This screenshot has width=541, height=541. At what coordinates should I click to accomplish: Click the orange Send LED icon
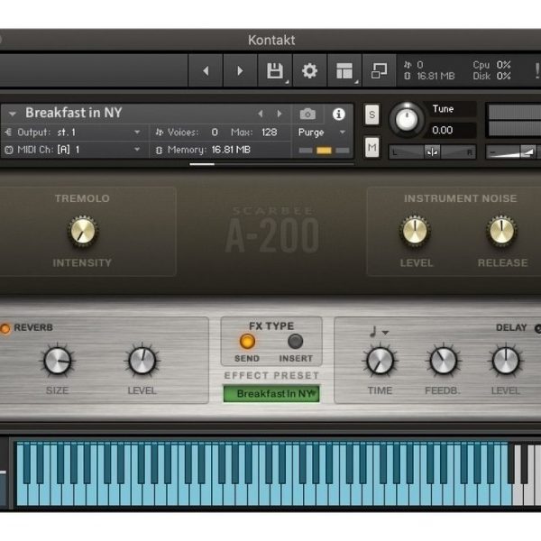point(247,341)
